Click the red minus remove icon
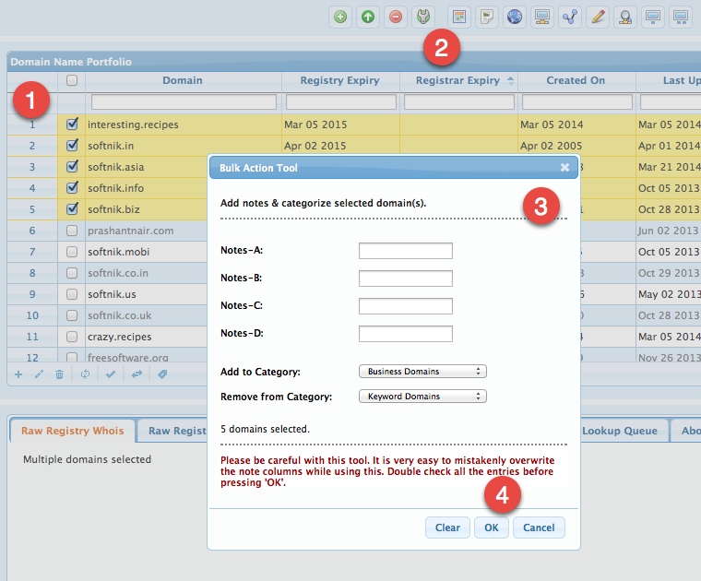 pyautogui.click(x=396, y=17)
